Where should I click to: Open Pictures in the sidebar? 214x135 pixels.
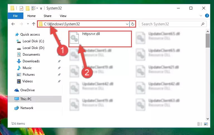29,75
